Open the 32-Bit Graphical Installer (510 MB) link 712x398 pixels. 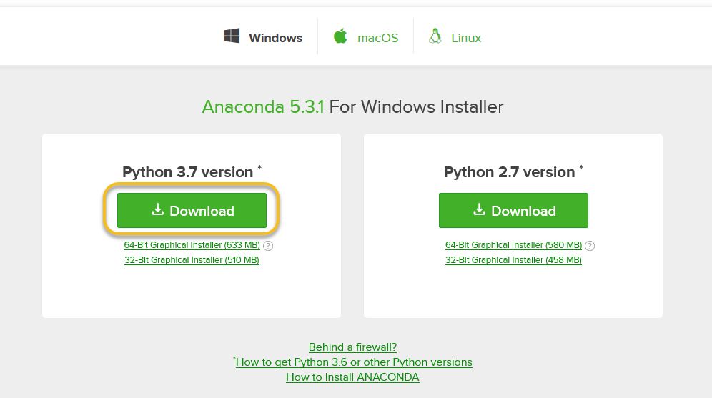coord(192,260)
